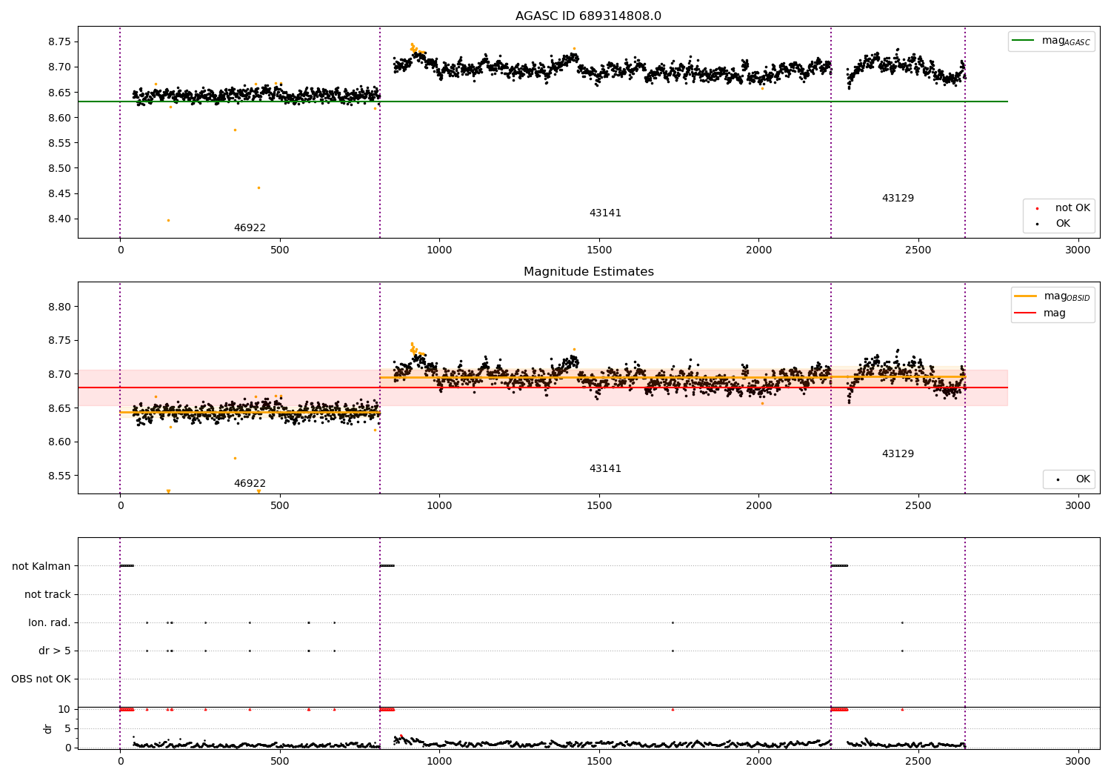This screenshot has height=778, width=1111.
Task: Click the 10 tick label on the dr axis
Action: 64,710
